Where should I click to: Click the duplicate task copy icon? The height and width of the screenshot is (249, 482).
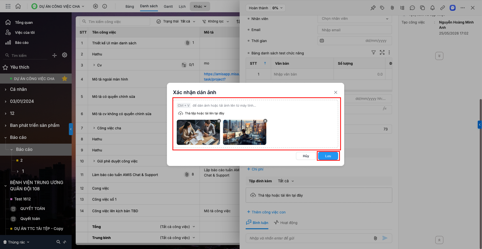(x=422, y=8)
